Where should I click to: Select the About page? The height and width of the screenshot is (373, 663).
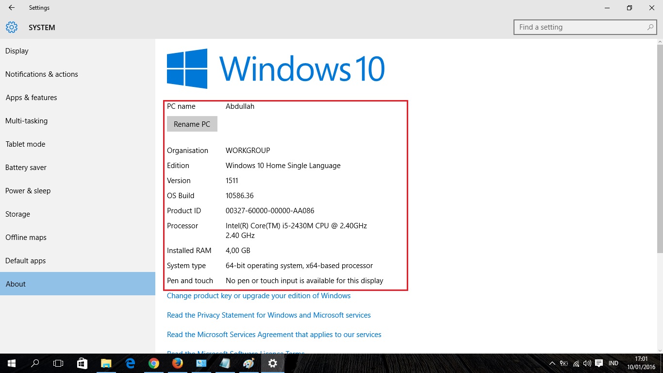coord(78,284)
